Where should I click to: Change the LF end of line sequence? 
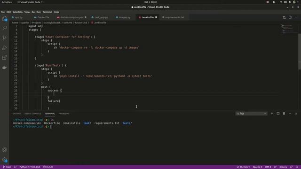[275, 167]
